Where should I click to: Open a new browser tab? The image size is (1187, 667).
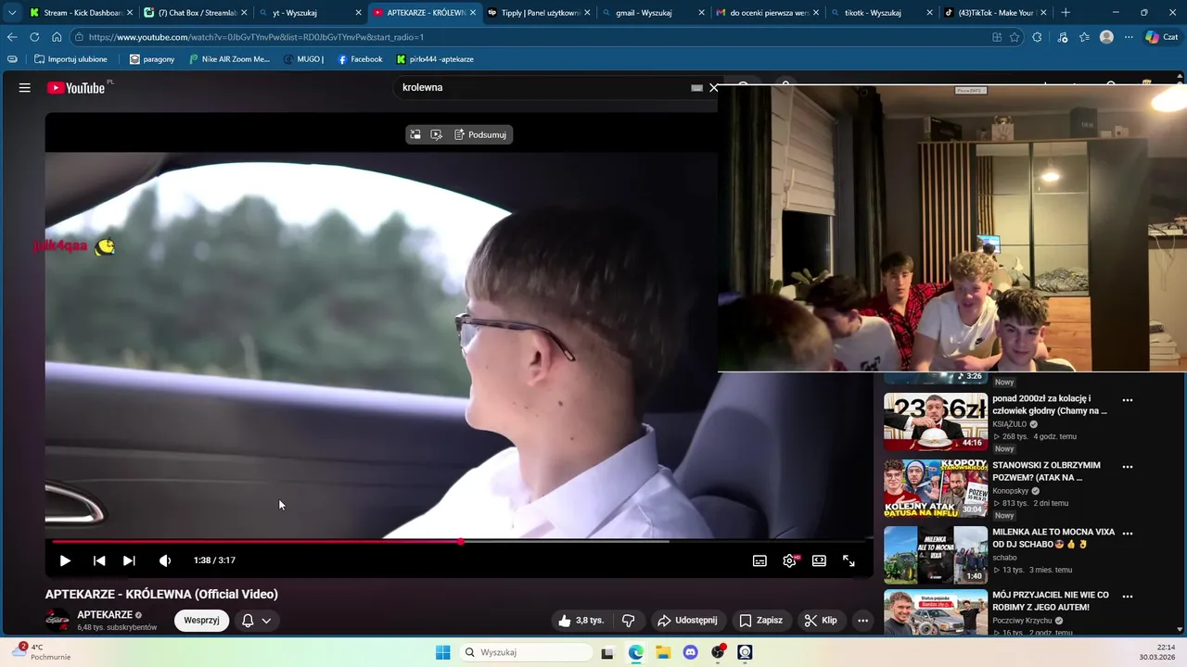(x=1066, y=13)
